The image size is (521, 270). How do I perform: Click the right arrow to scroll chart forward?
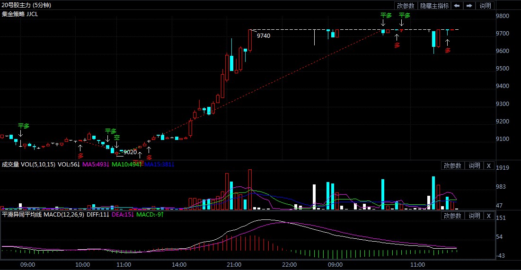[x=469, y=6]
